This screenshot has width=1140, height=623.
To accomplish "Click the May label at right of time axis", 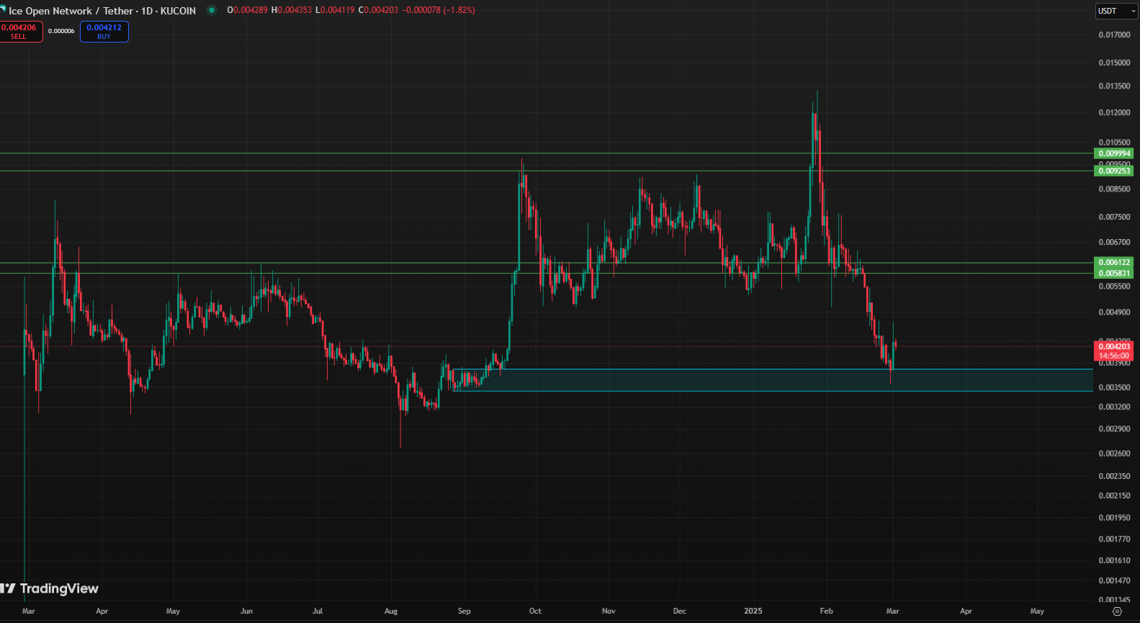I will (1036, 611).
